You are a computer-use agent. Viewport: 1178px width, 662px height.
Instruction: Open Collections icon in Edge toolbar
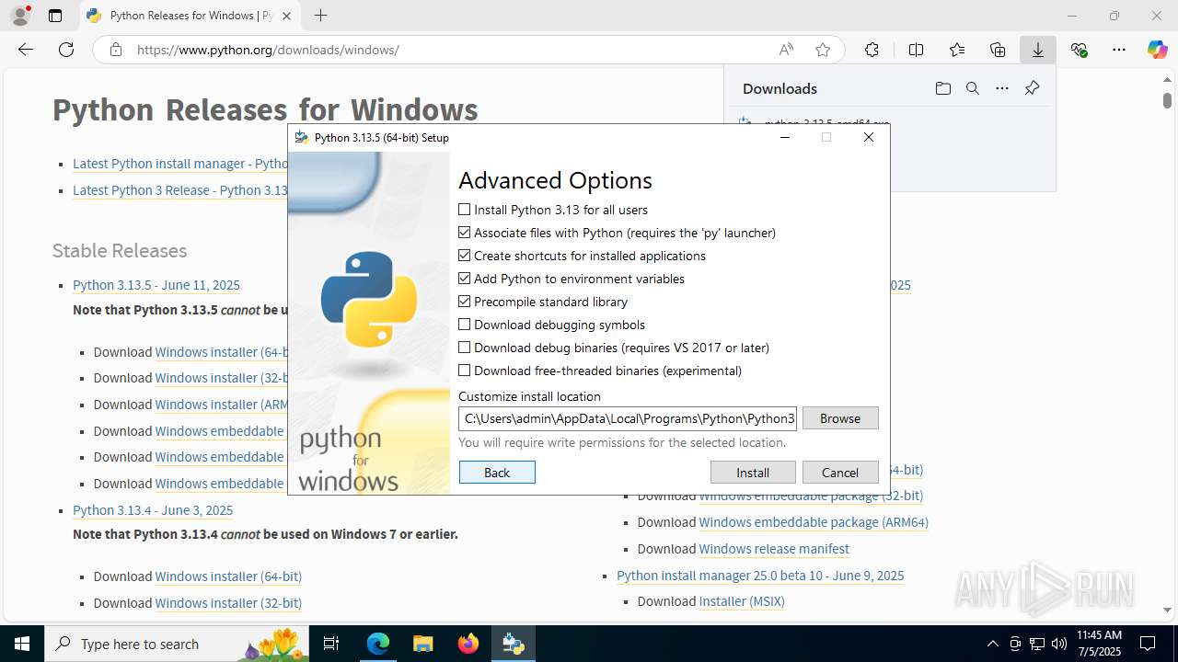click(x=998, y=50)
